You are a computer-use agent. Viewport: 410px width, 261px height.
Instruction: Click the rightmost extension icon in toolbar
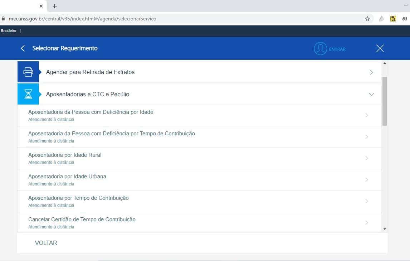[x=405, y=19]
